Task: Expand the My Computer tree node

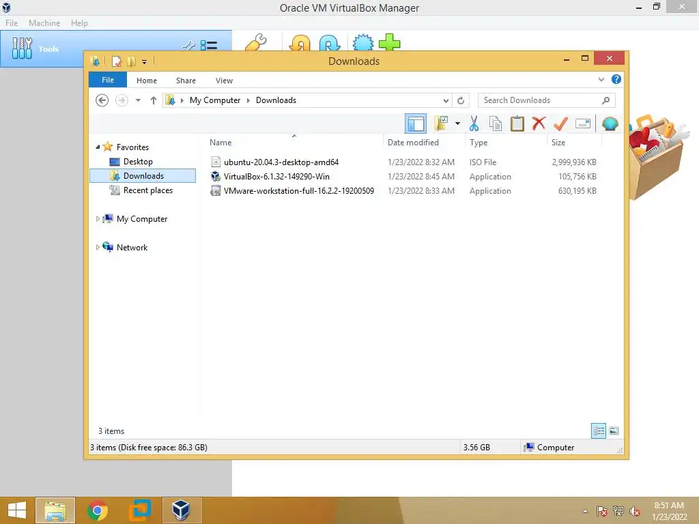Action: click(98, 219)
